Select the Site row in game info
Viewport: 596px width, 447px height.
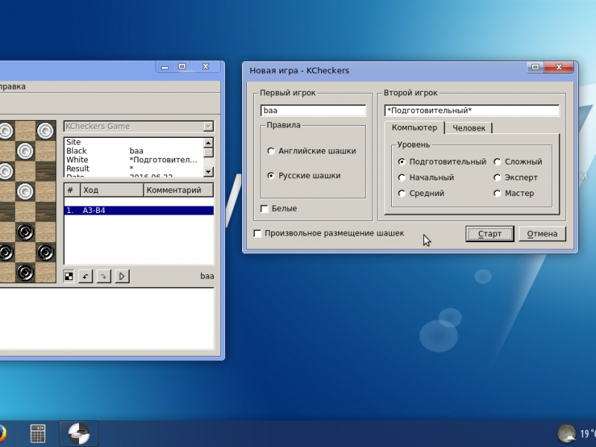click(x=134, y=142)
